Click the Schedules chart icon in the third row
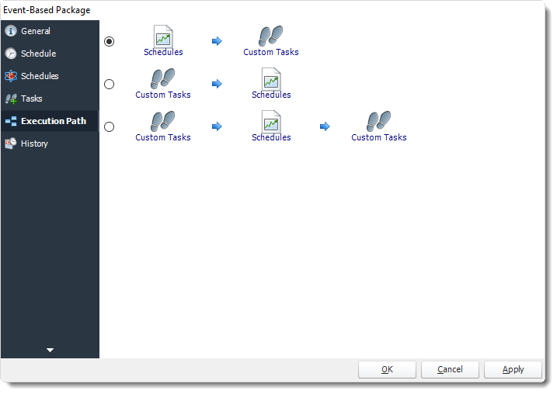 271,121
